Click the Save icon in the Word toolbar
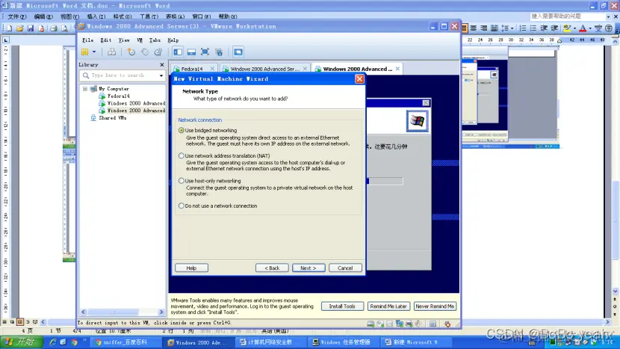 (x=31, y=28)
